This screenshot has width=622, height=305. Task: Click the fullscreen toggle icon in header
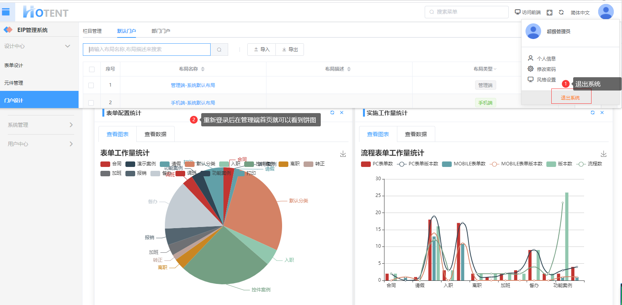point(549,12)
